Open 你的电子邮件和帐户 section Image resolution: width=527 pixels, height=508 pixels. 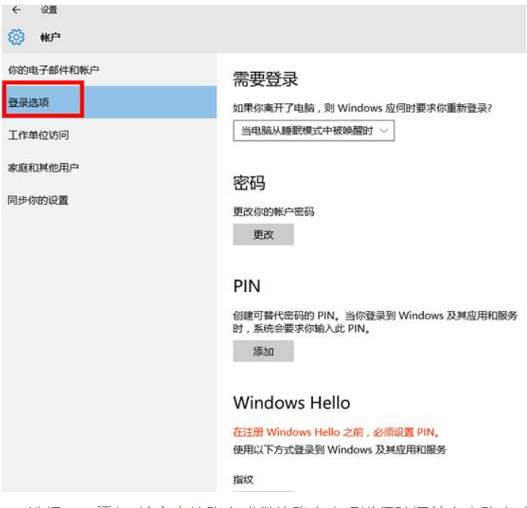coord(53,70)
